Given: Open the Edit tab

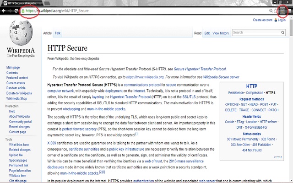Looking at the screenshot, I should click(207, 33).
